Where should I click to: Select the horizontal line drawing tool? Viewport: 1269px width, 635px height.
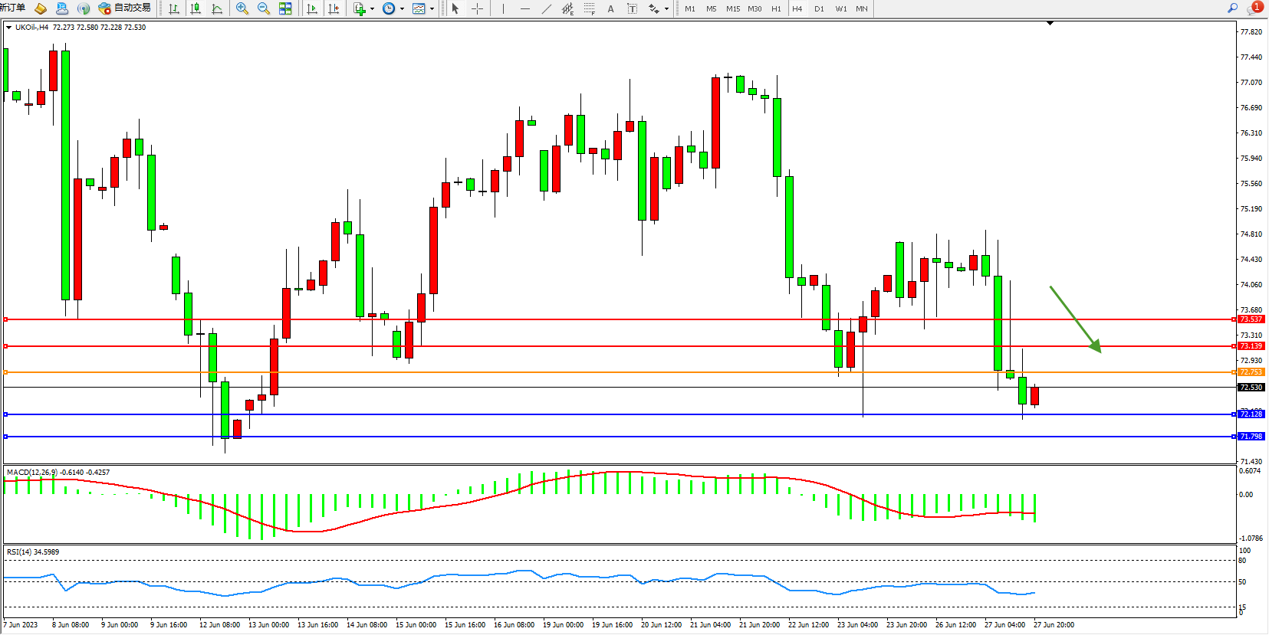click(x=524, y=8)
